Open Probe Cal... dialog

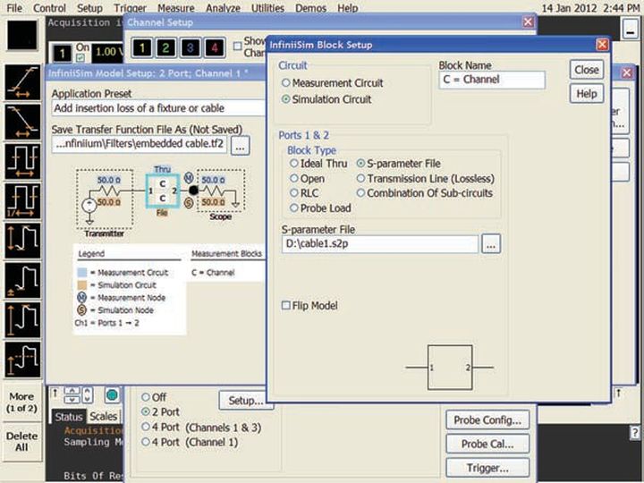click(x=487, y=444)
